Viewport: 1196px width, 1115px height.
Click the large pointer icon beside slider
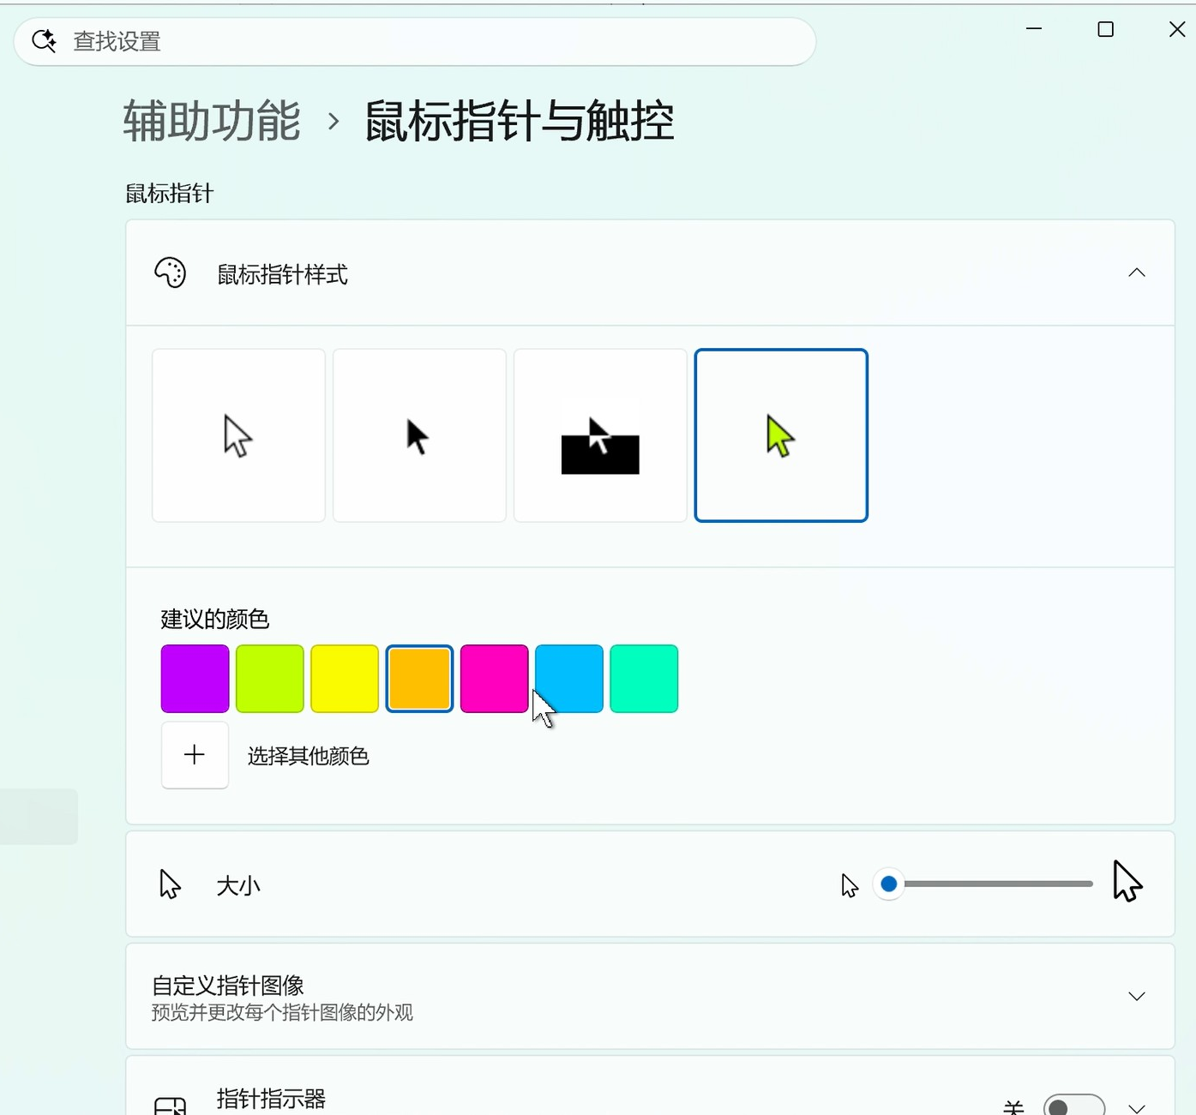coord(1127,881)
